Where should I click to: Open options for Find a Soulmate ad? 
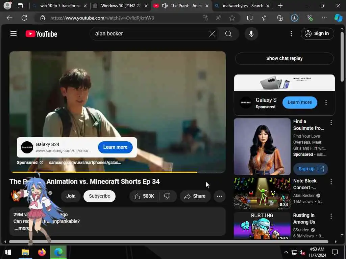pos(331,122)
